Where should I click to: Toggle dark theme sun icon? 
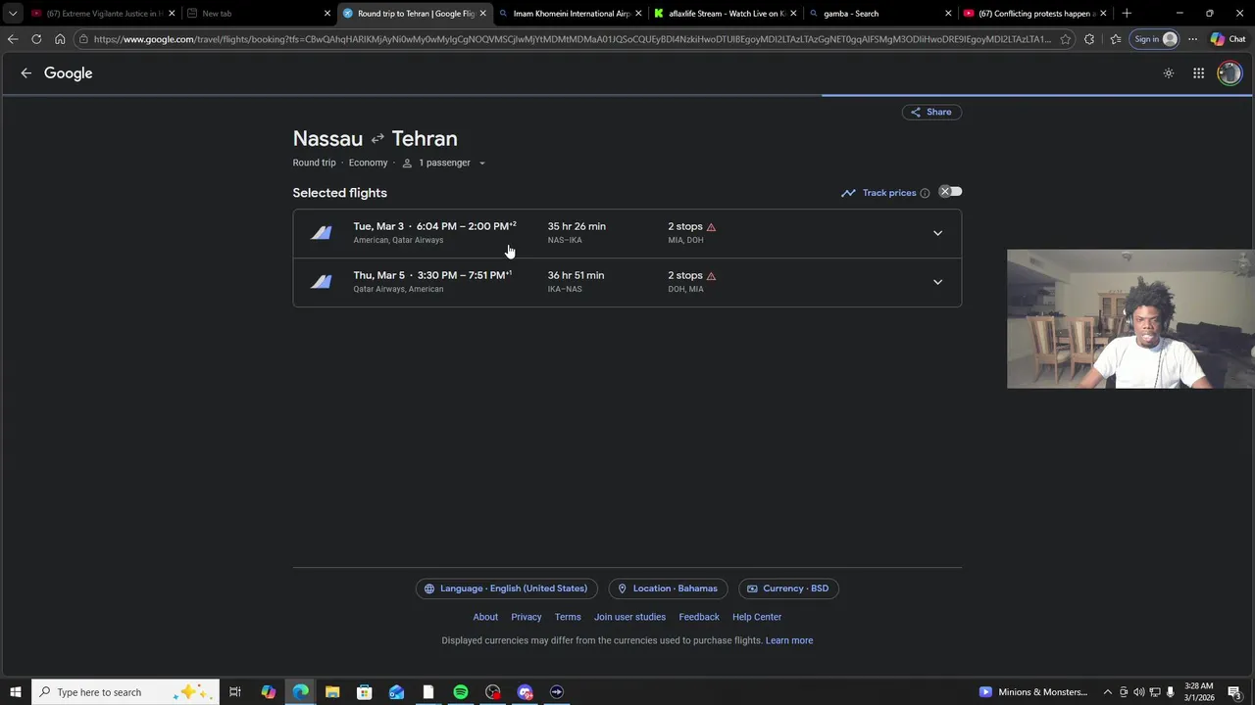pyautogui.click(x=1169, y=73)
